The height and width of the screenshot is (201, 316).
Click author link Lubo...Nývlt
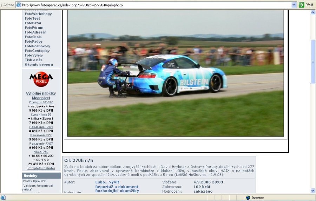click(107, 182)
